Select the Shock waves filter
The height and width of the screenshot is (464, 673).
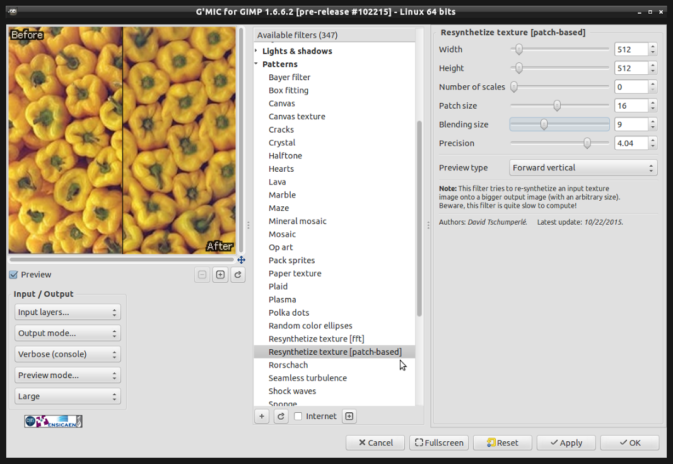point(292,391)
